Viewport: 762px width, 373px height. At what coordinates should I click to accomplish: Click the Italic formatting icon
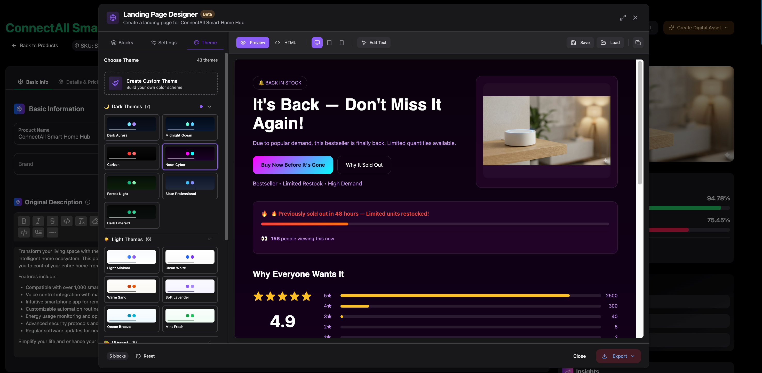(x=38, y=221)
